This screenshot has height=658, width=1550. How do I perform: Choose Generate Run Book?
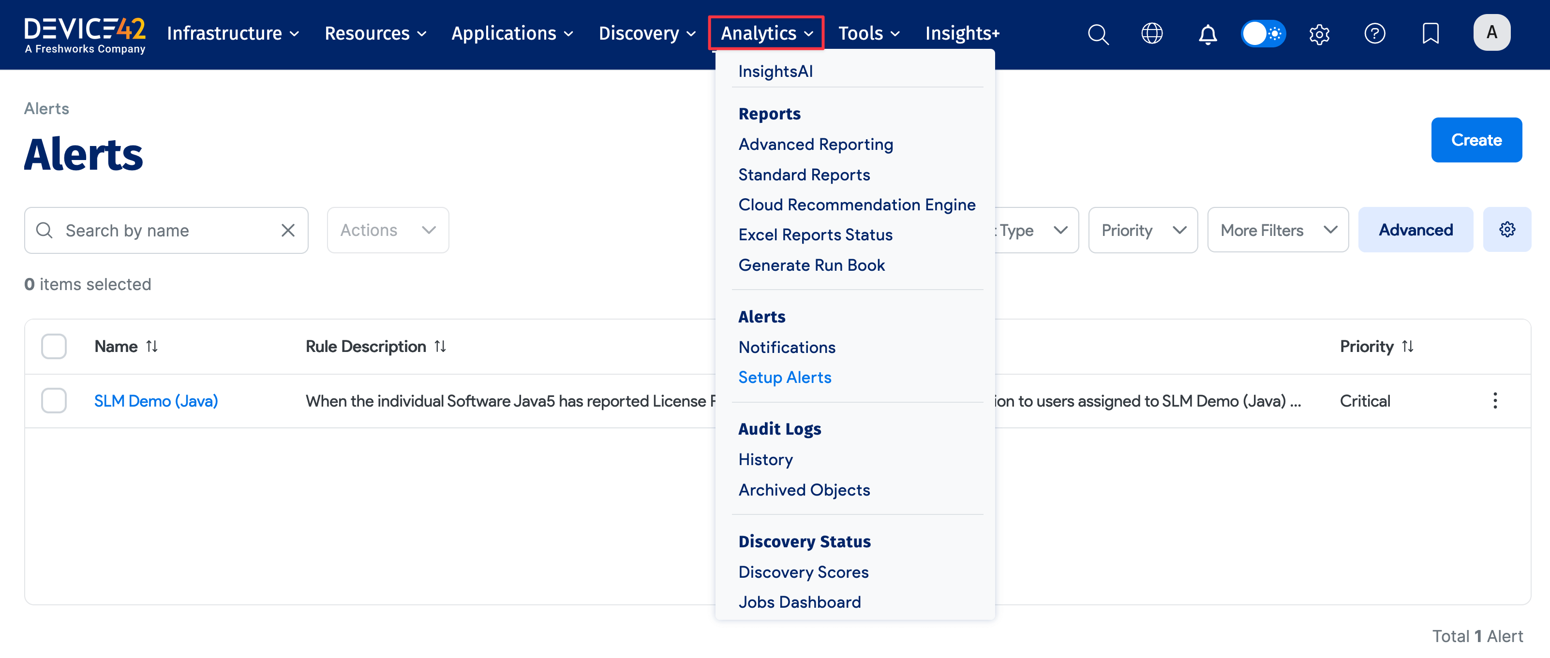tap(812, 265)
